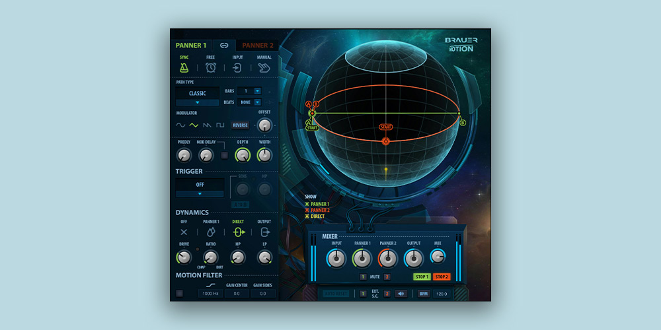
Task: Click the green Stop 1 button
Action: (421, 277)
